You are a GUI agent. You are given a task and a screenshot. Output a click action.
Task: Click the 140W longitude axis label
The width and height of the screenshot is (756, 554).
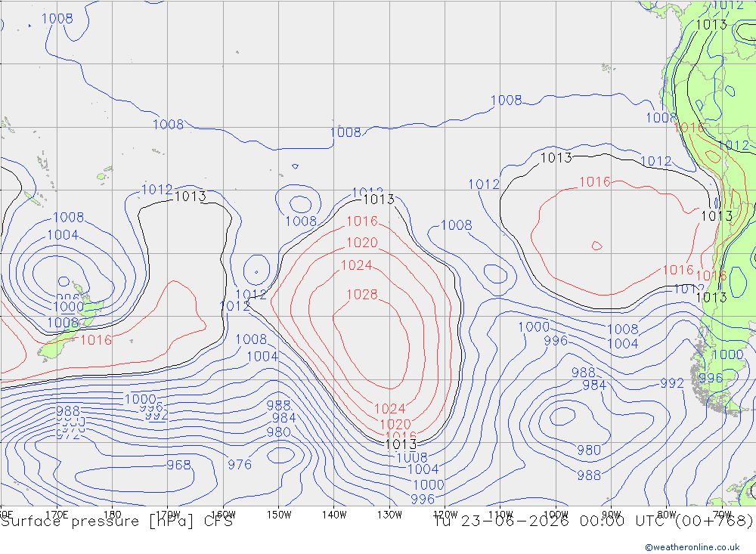point(334,515)
